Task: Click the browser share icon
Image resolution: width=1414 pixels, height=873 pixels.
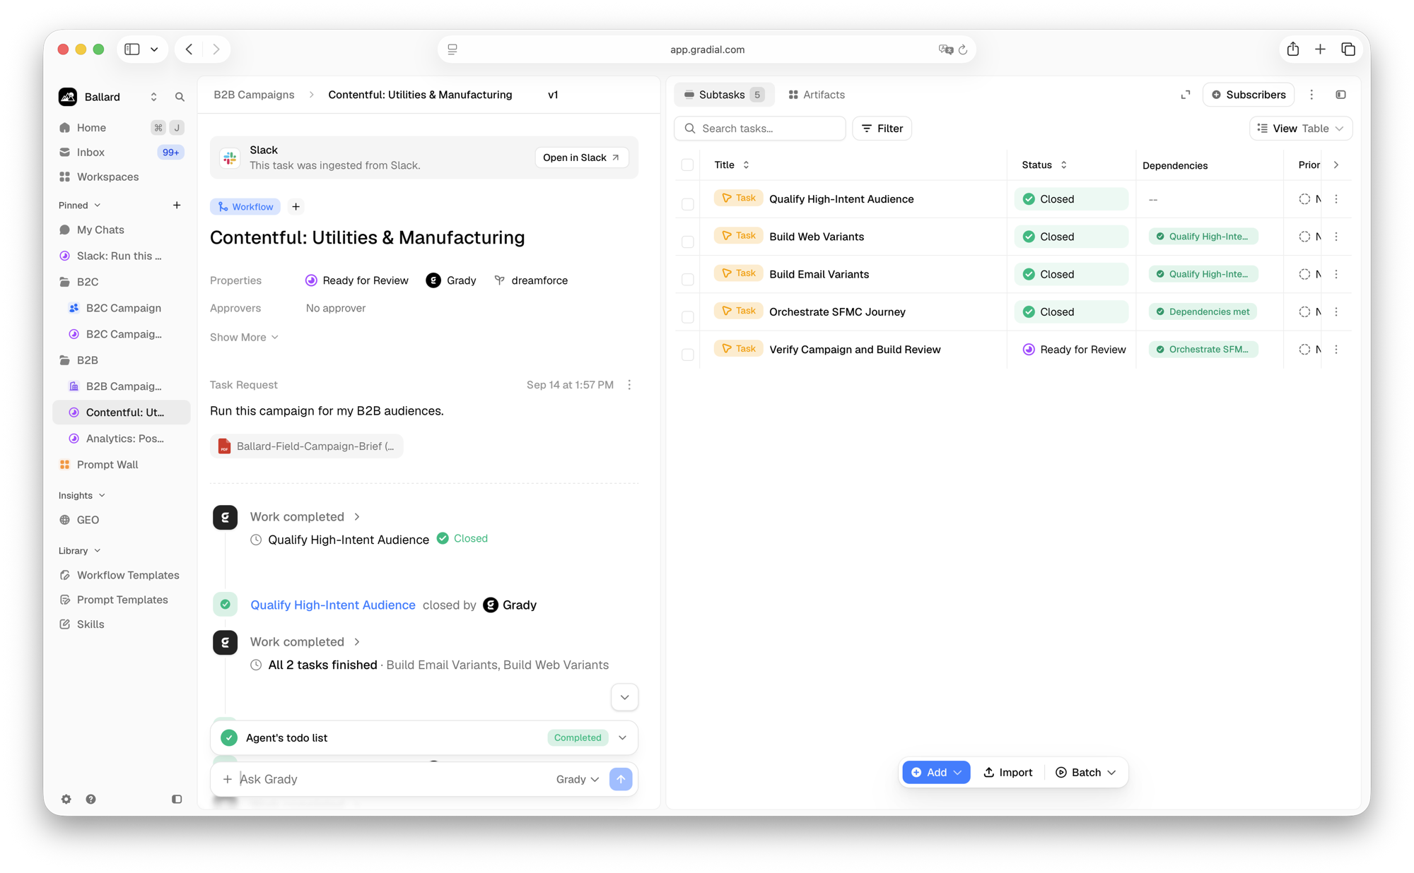Action: point(1292,49)
